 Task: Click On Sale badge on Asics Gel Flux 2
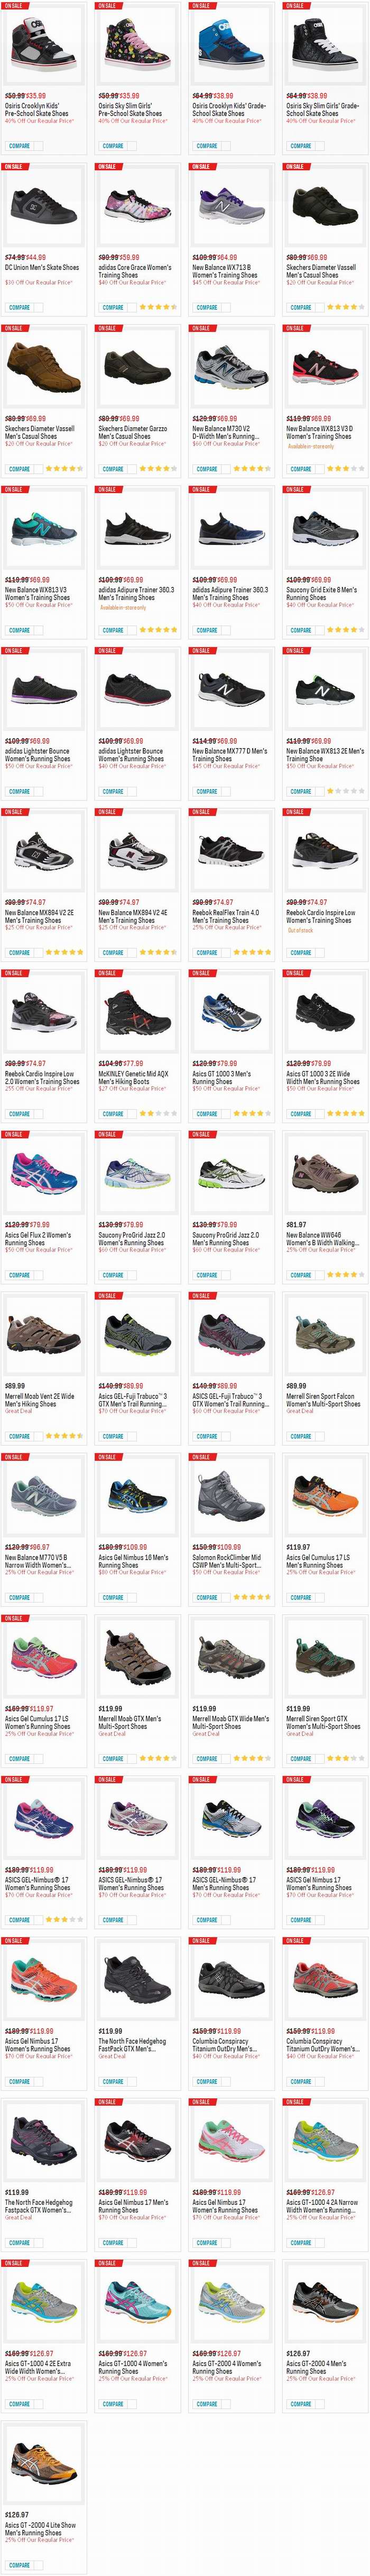click(14, 1134)
